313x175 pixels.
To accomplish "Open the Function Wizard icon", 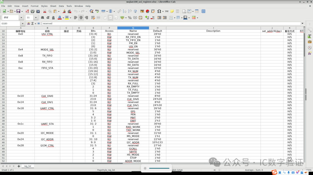I will [x=28, y=23].
